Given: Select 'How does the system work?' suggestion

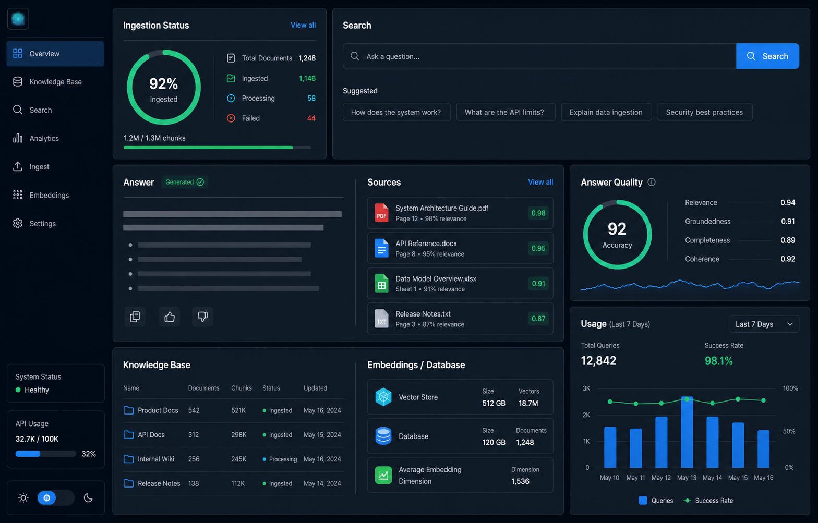Looking at the screenshot, I should 396,112.
